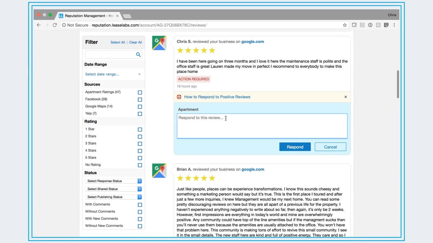Viewport: 433px width, 243px height.
Task: Open the google.com link in Chris S.'s review header
Action: click(252, 42)
